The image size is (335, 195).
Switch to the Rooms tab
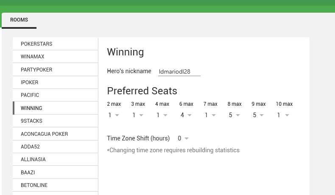click(19, 20)
